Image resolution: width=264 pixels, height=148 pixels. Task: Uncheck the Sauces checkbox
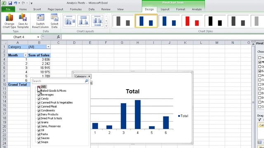(39, 138)
